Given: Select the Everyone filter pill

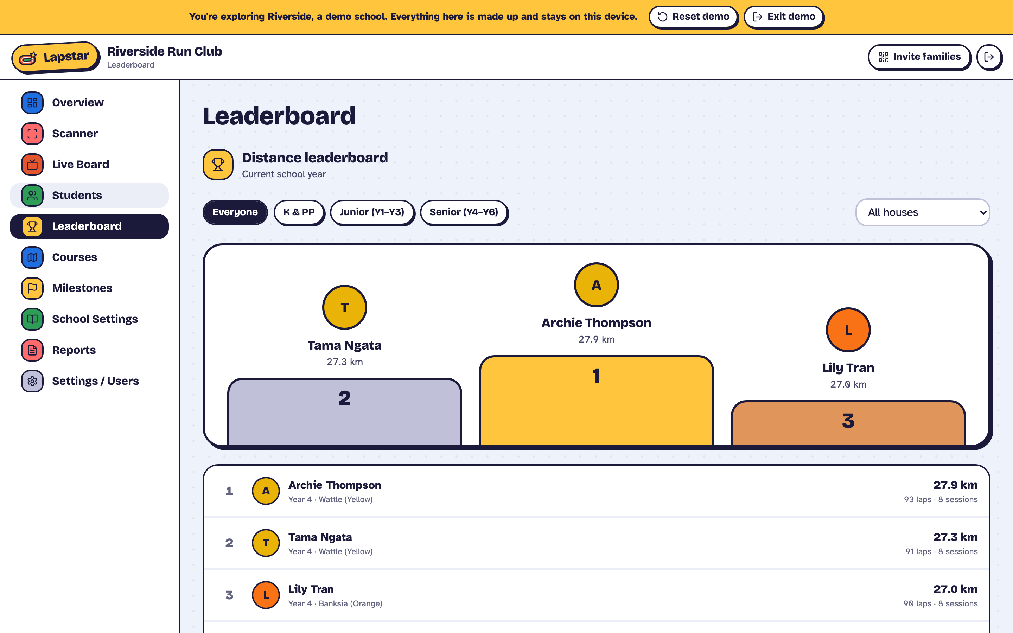Looking at the screenshot, I should 235,212.
